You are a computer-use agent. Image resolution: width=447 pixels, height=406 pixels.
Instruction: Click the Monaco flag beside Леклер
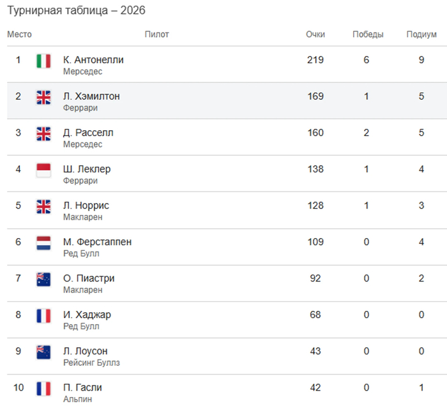point(43,170)
